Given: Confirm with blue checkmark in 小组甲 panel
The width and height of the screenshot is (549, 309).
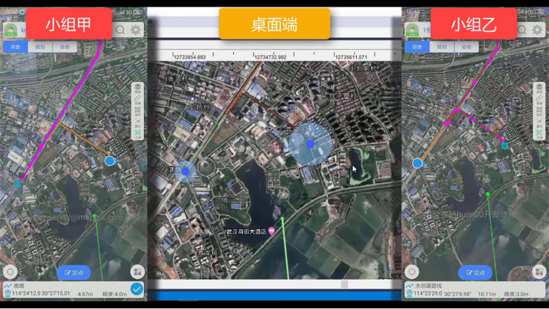Looking at the screenshot, I should coord(137,289).
